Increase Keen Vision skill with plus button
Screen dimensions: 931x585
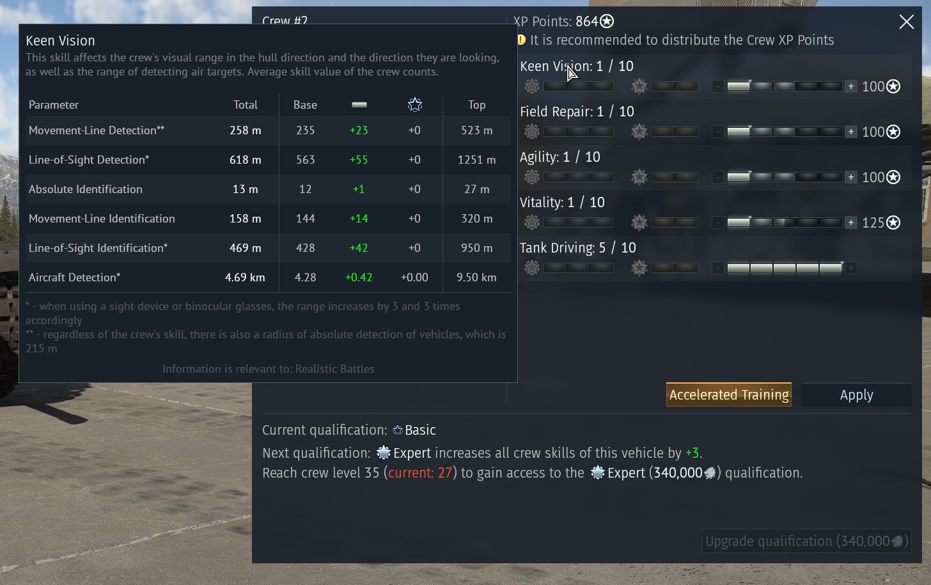coord(851,86)
